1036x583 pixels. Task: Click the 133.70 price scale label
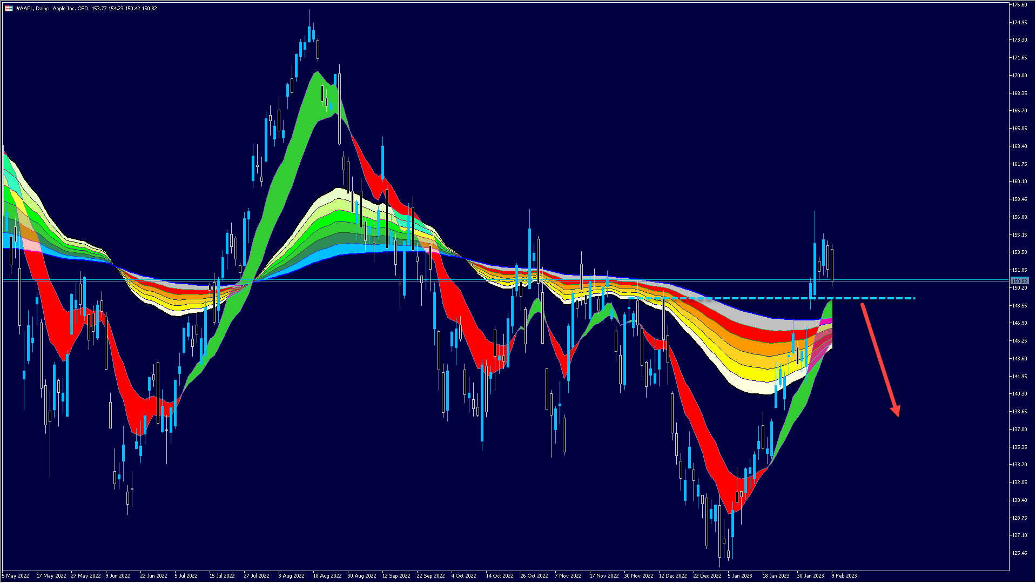tap(1020, 465)
